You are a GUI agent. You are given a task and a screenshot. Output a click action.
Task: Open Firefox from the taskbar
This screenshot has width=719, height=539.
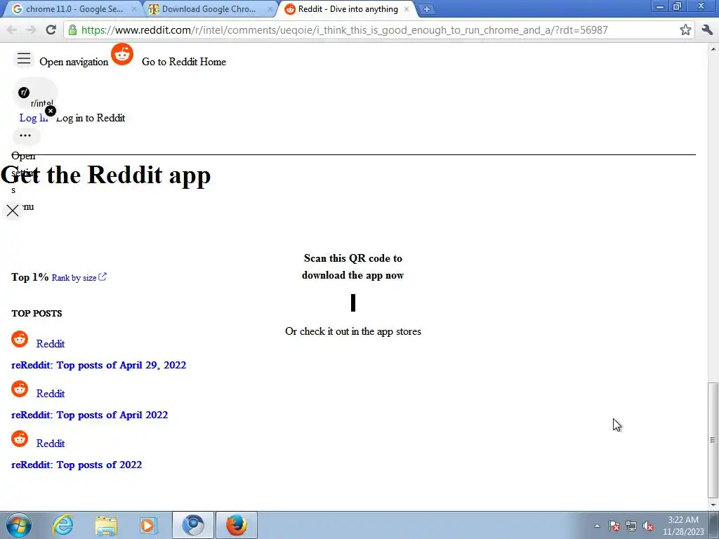[237, 525]
